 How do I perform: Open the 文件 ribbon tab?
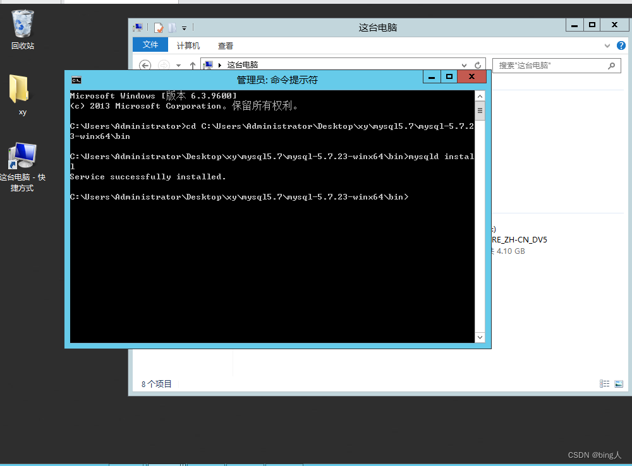click(x=150, y=45)
